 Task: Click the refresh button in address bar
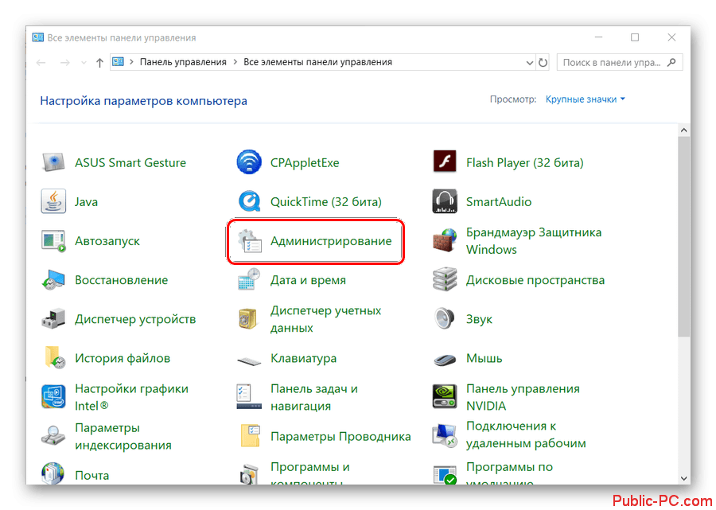coord(543,63)
